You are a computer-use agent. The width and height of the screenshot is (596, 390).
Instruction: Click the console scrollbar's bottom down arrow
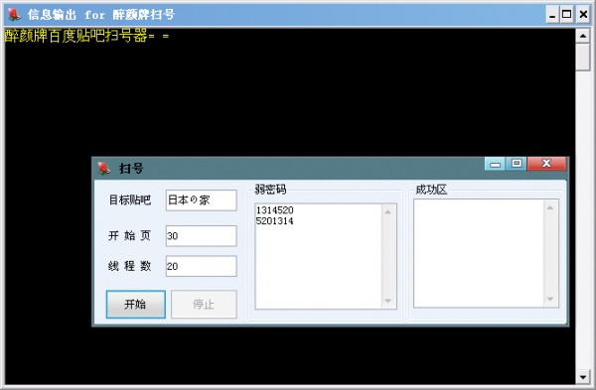(x=583, y=377)
